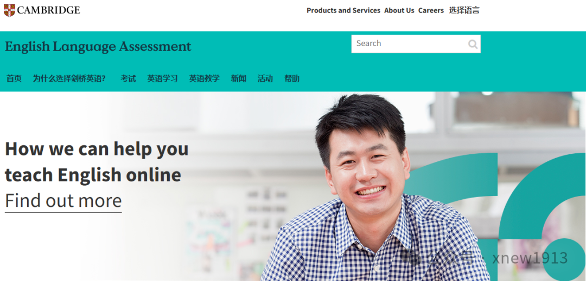Image resolution: width=586 pixels, height=281 pixels.
Task: Click the Cambridge shield logo icon
Action: coord(9,10)
